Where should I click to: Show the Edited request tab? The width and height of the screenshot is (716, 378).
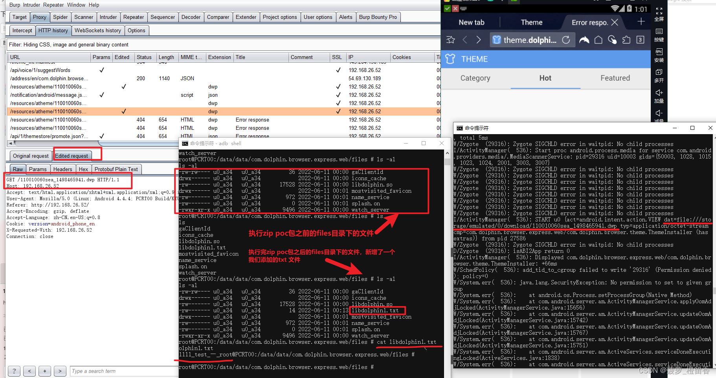[x=72, y=156]
